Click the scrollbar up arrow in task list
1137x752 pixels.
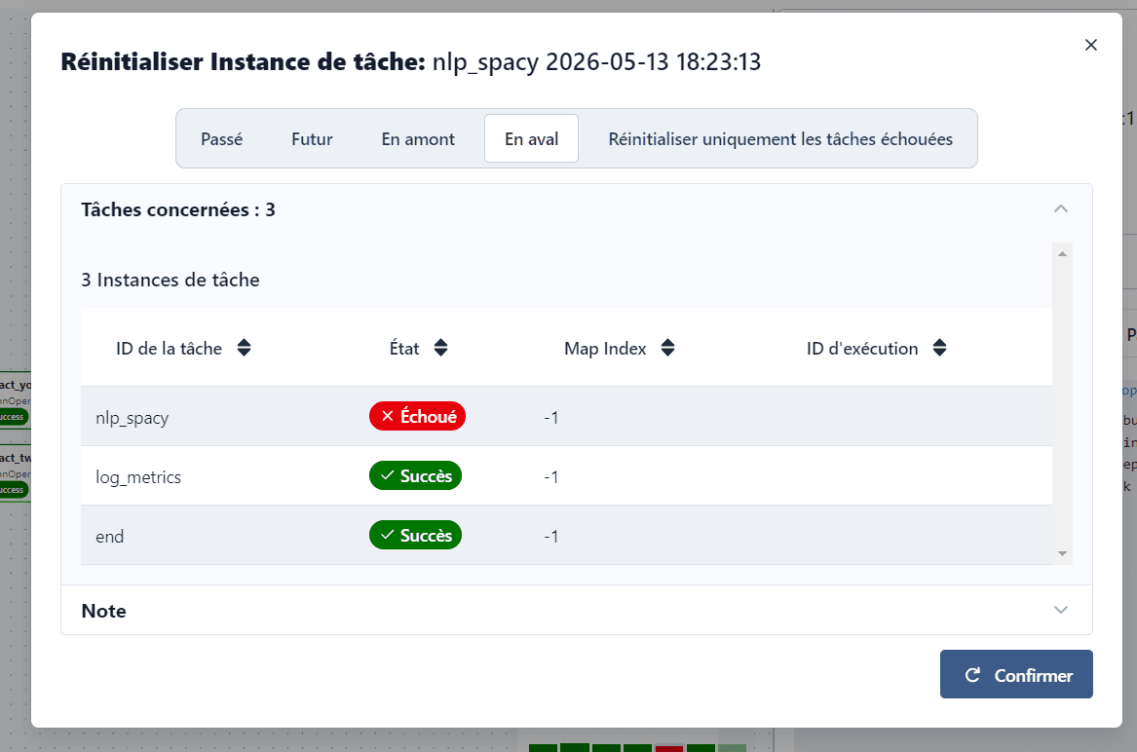[1062, 254]
